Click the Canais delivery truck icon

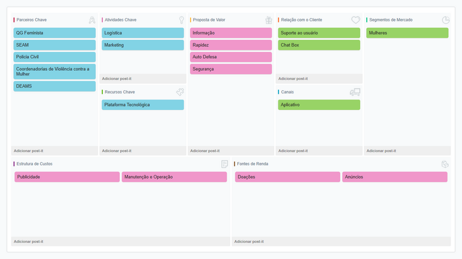pos(355,92)
